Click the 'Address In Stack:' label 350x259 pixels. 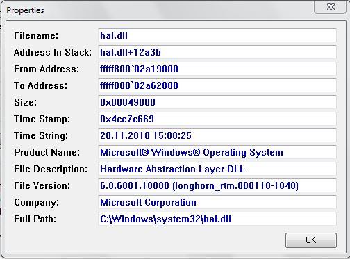pyautogui.click(x=53, y=52)
